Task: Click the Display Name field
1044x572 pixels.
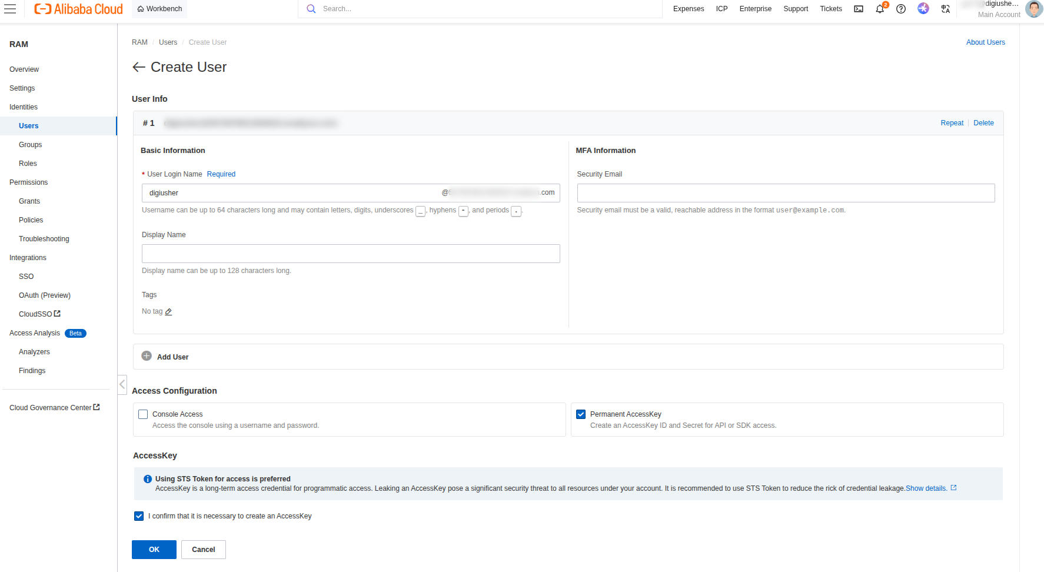Action: (351, 254)
